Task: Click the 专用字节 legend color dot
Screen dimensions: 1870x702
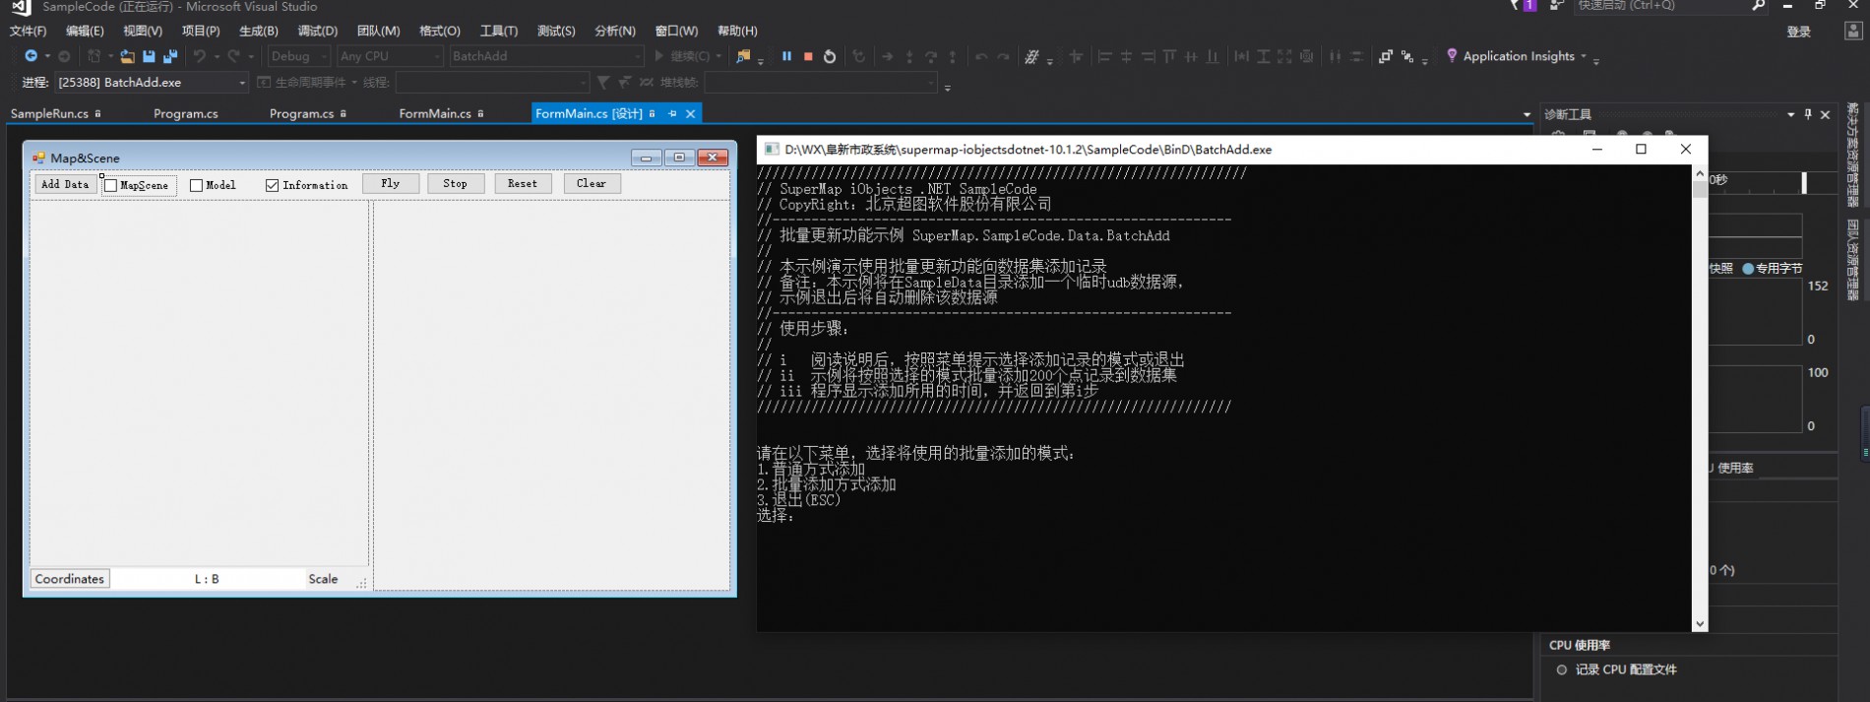Action: click(1748, 268)
